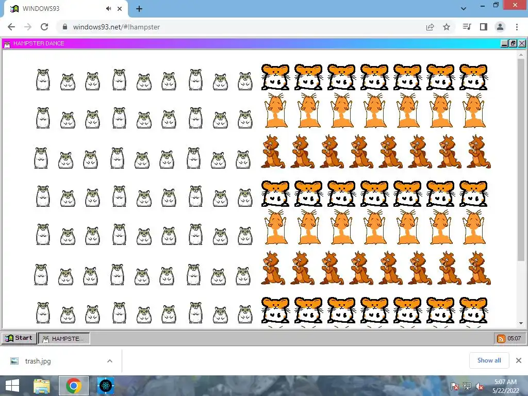528x396 pixels.
Task: Click the Windows93 clock 05:07
Action: pos(514,338)
